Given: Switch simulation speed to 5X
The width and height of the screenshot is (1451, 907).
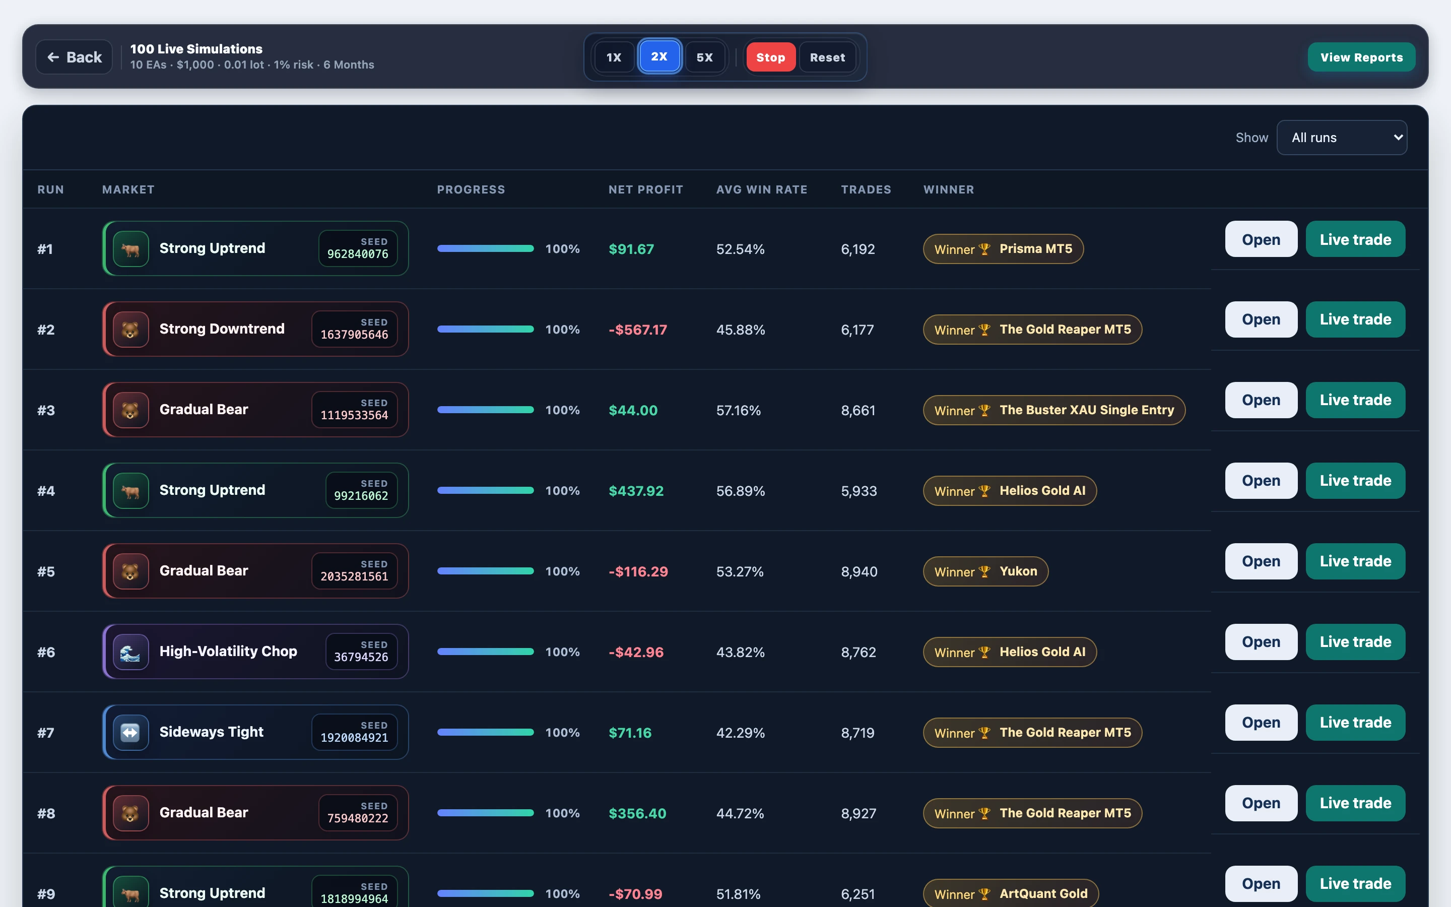Looking at the screenshot, I should [704, 57].
